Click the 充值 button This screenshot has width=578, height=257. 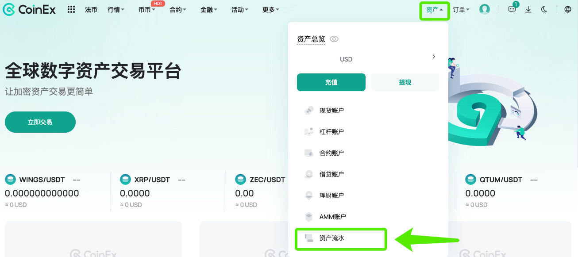pyautogui.click(x=331, y=82)
